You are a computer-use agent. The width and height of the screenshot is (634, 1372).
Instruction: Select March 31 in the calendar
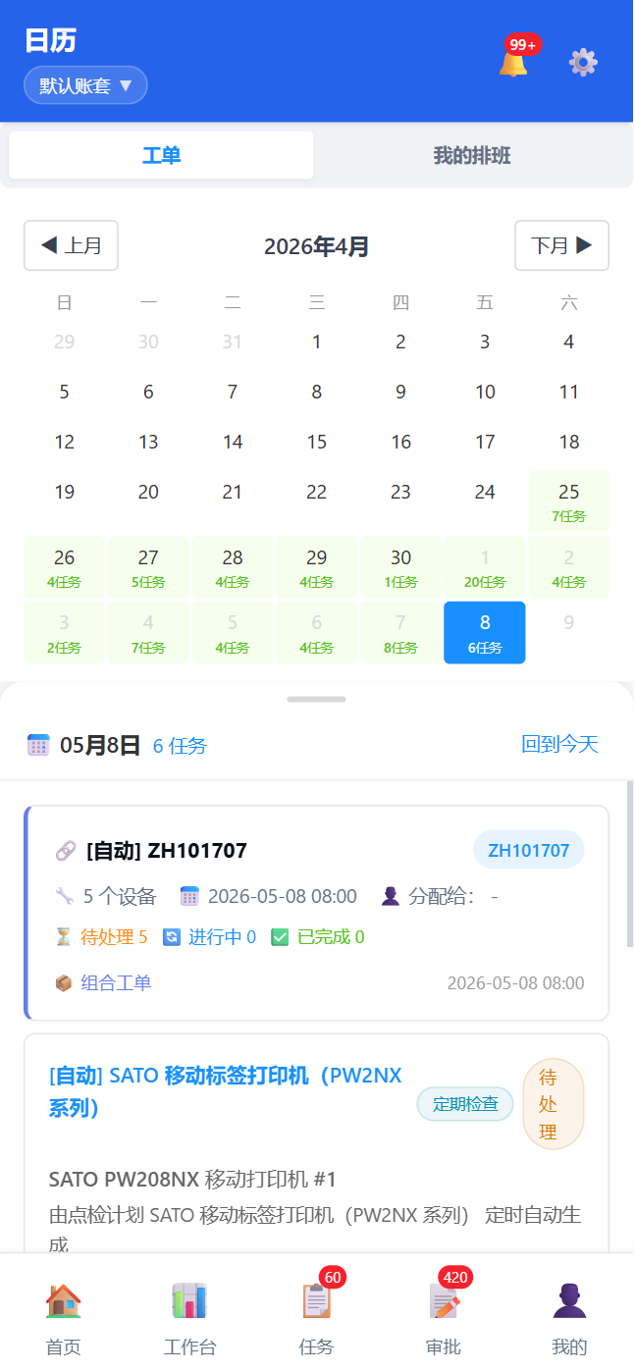[233, 342]
